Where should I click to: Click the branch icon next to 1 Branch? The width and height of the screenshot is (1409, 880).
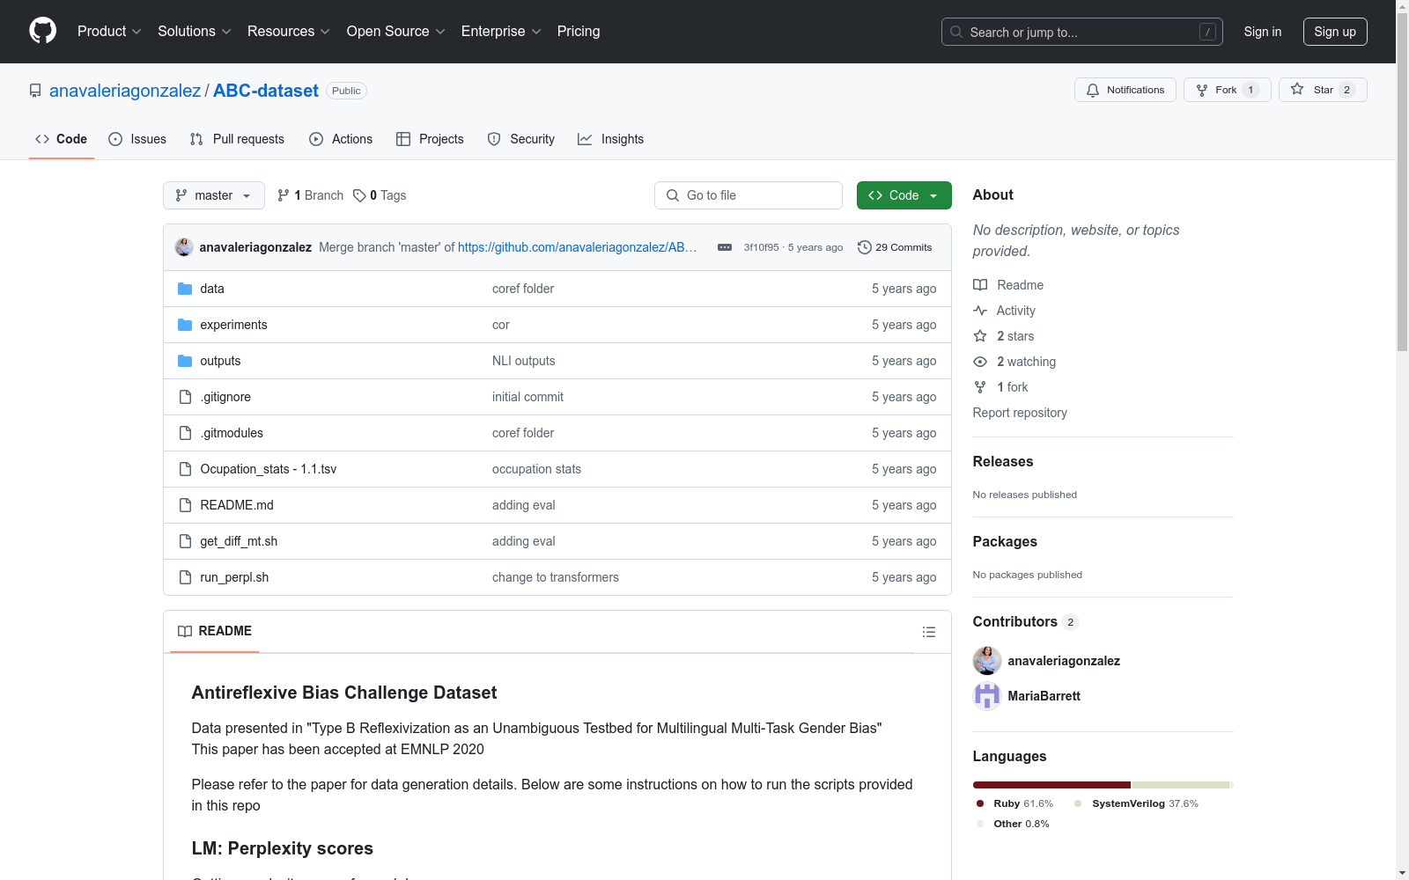point(284,195)
